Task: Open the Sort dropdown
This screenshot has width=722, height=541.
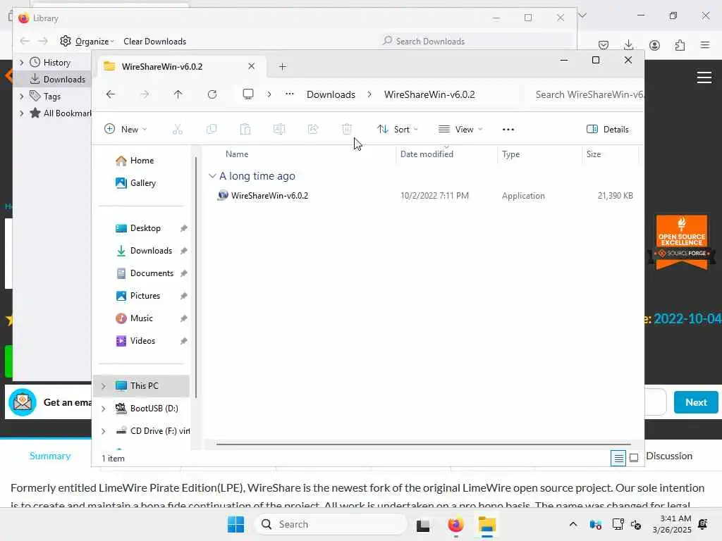Action: 398,130
